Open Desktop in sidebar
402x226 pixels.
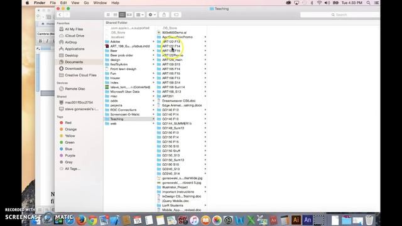tap(71, 56)
